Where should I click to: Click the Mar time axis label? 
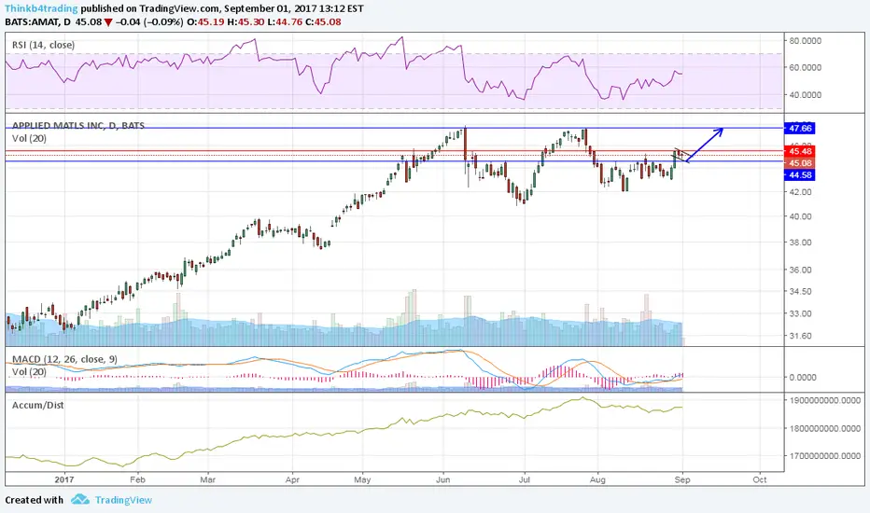point(207,479)
